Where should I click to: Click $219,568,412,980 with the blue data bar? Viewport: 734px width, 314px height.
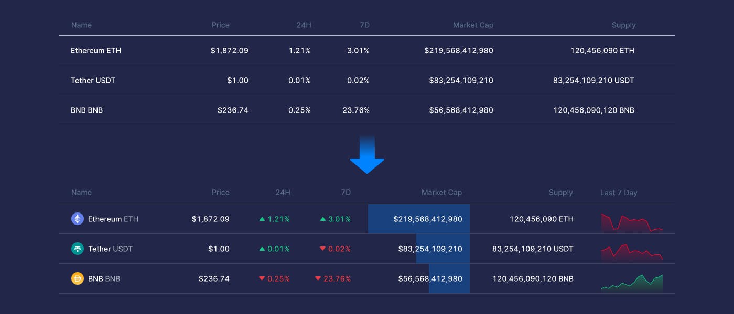(428, 219)
